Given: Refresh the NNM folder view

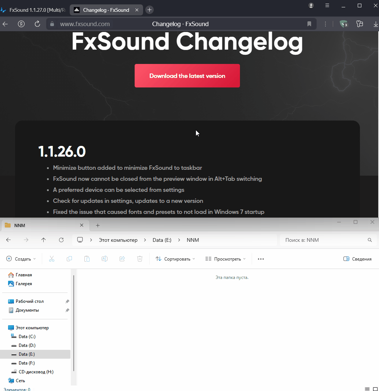Looking at the screenshot, I should [61, 240].
